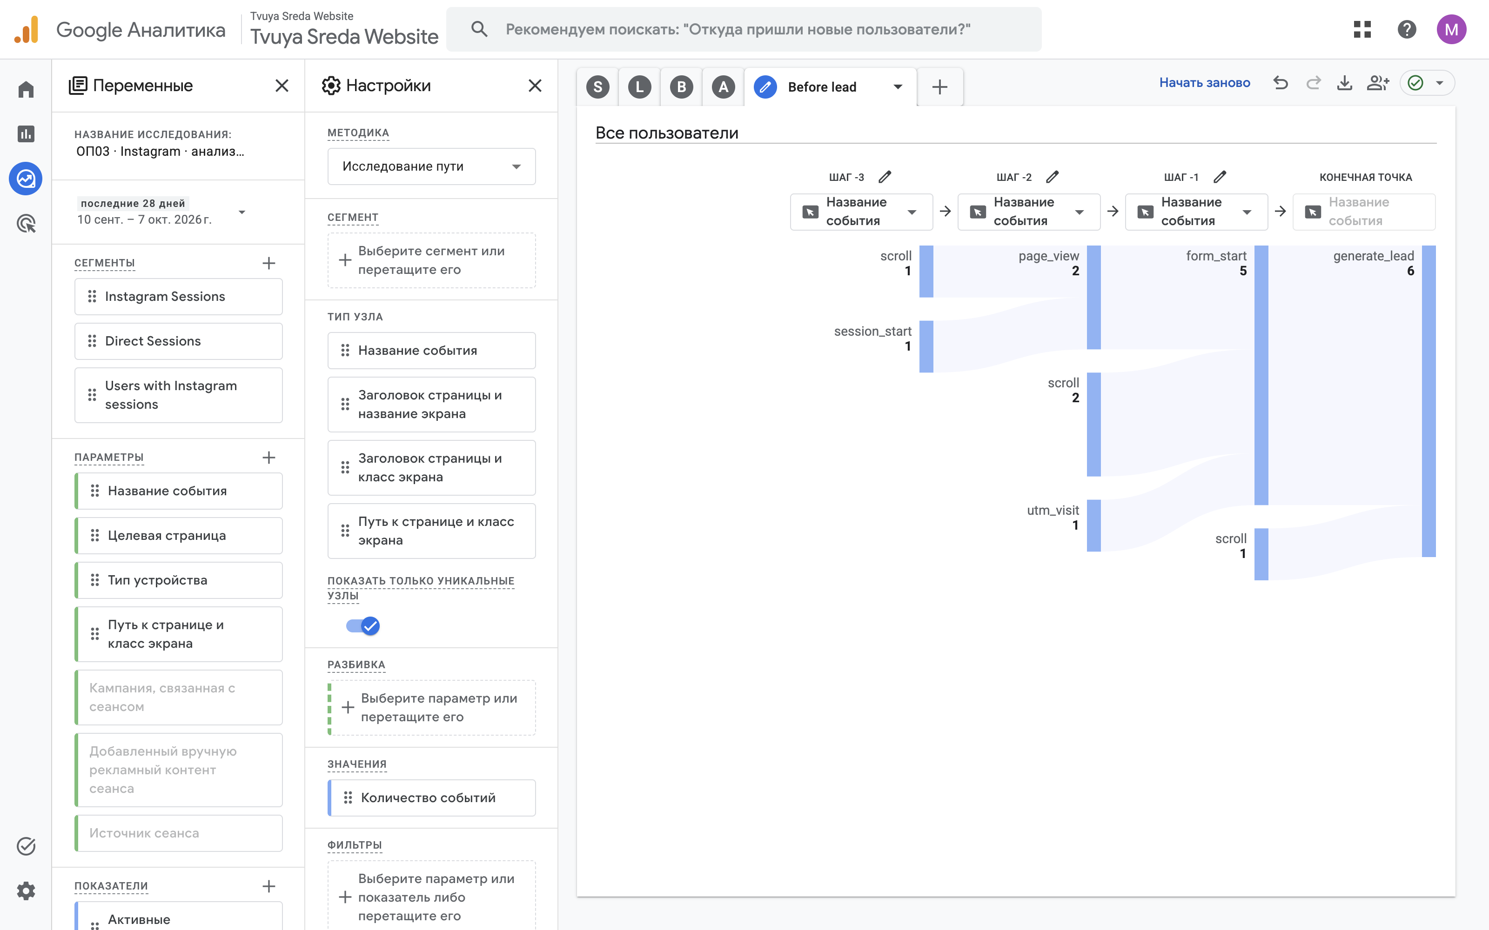1489x930 pixels.
Task: Close the Настройки panel
Action: coord(535,86)
